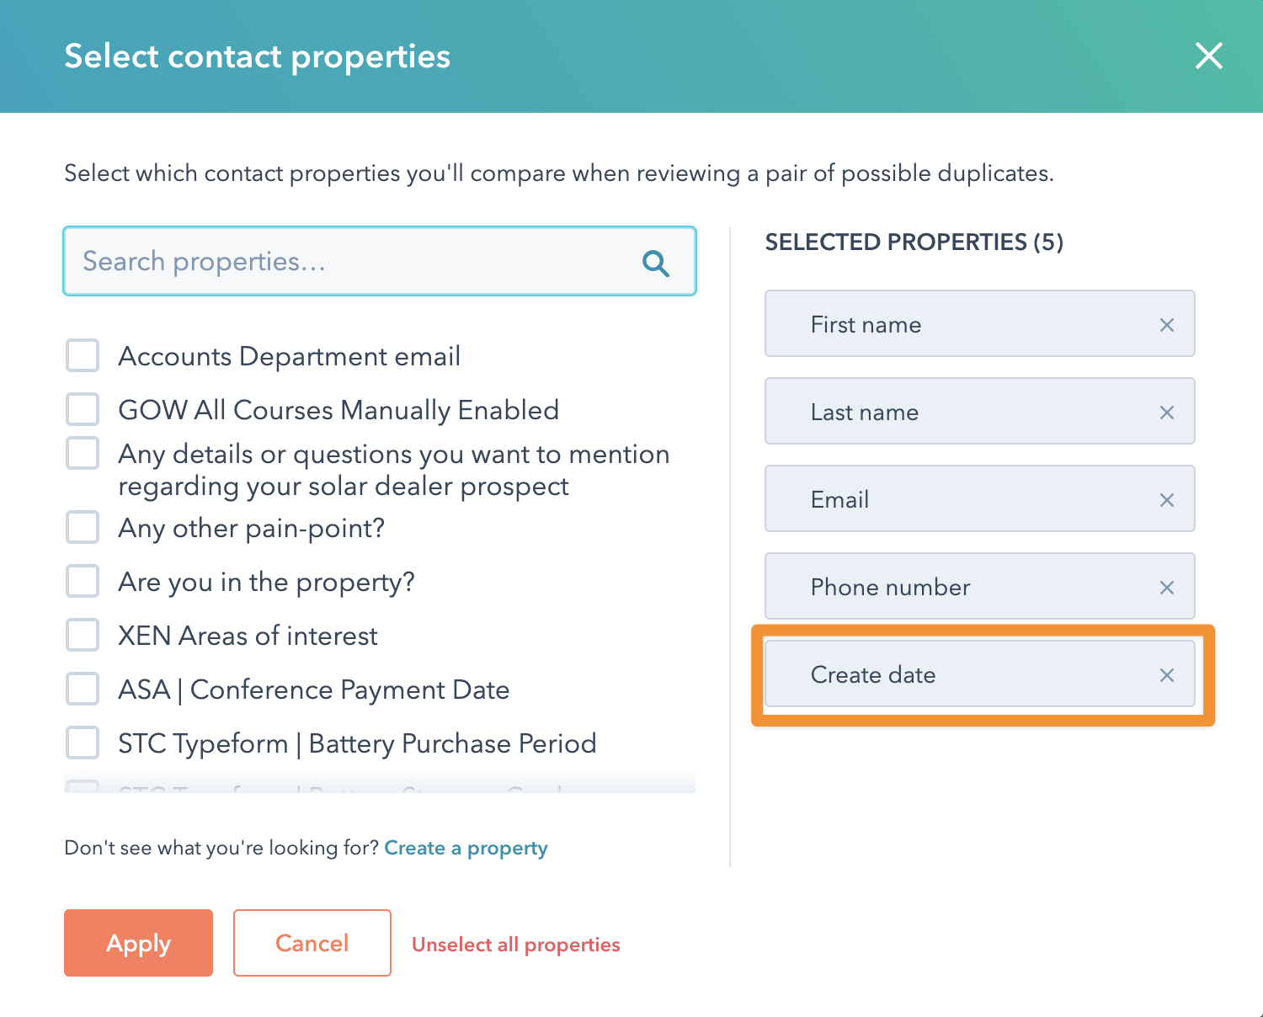
Task: Enable the Any other pain-point? checkbox
Action: click(x=82, y=527)
